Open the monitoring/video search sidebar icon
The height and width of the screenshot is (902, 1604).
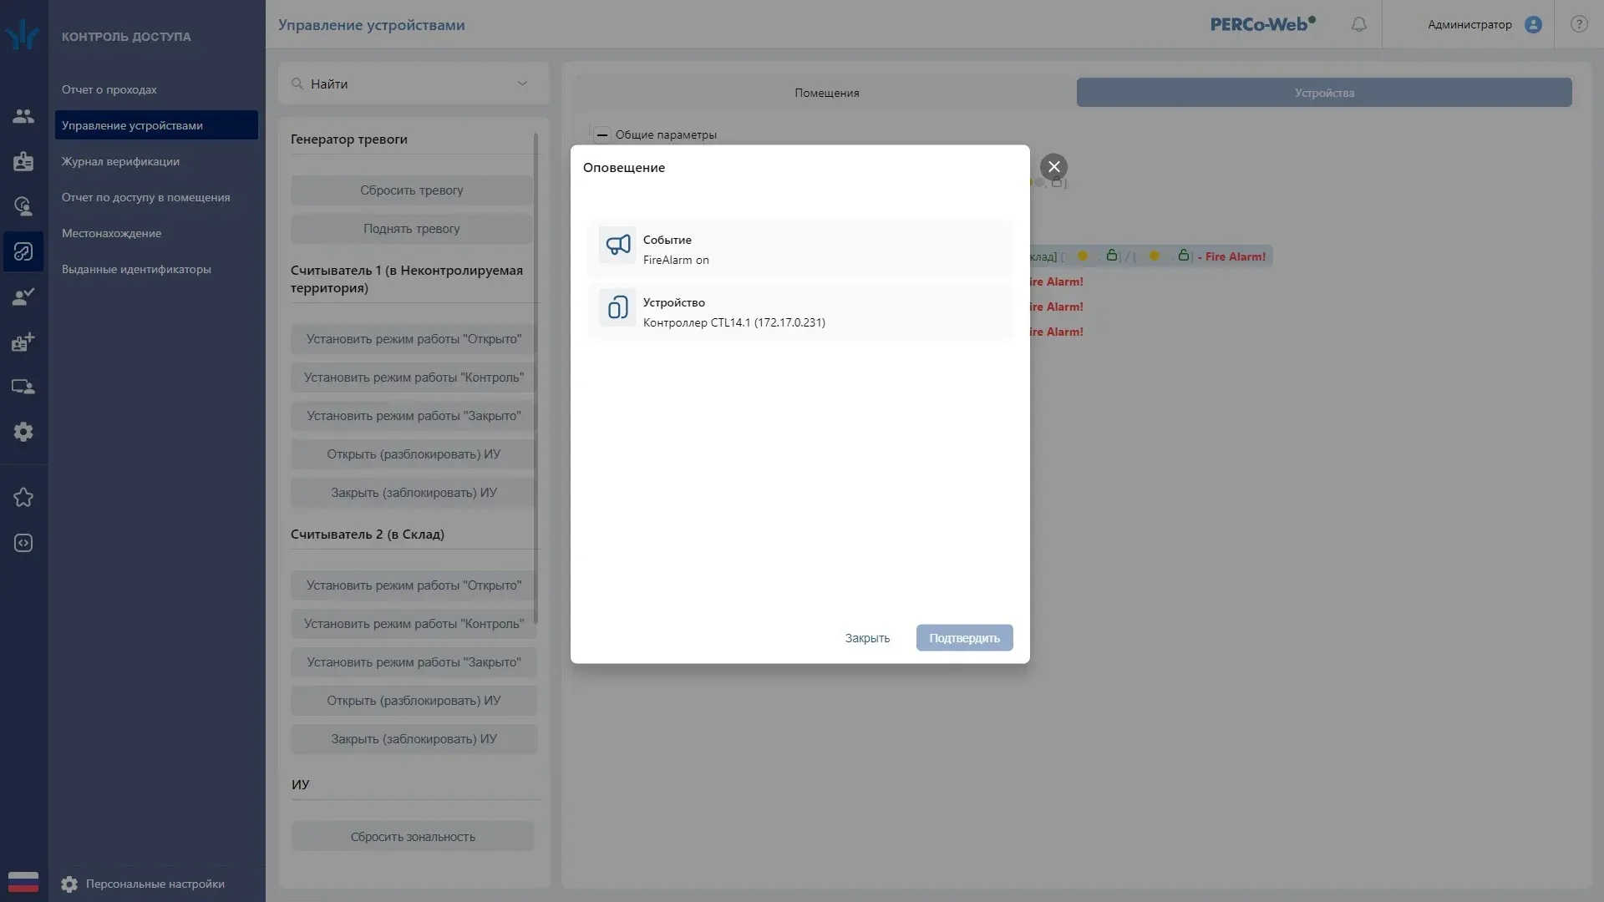(23, 206)
